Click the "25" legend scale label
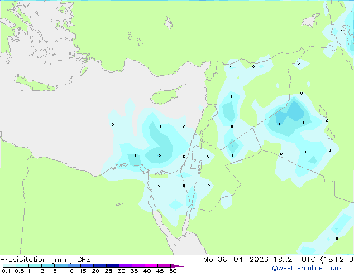Viewport: 354px width, 273px height. point(108,271)
